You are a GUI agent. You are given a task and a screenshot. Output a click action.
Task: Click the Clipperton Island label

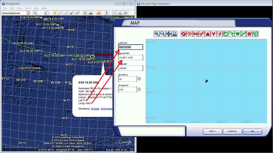point(29,68)
